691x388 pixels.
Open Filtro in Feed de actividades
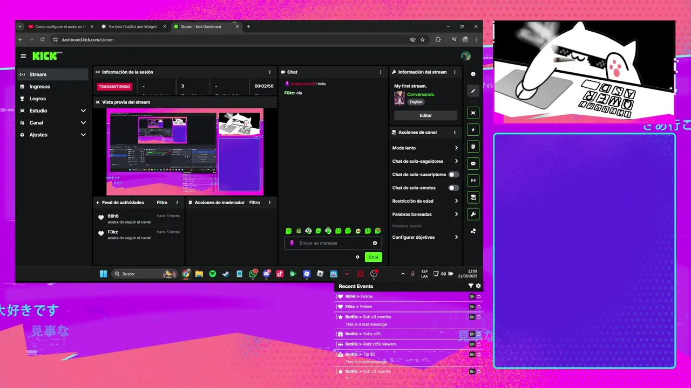162,203
